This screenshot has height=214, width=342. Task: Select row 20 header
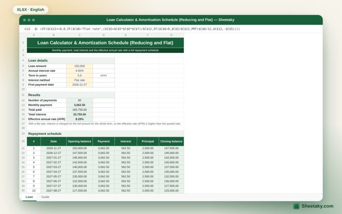pyautogui.click(x=23, y=141)
